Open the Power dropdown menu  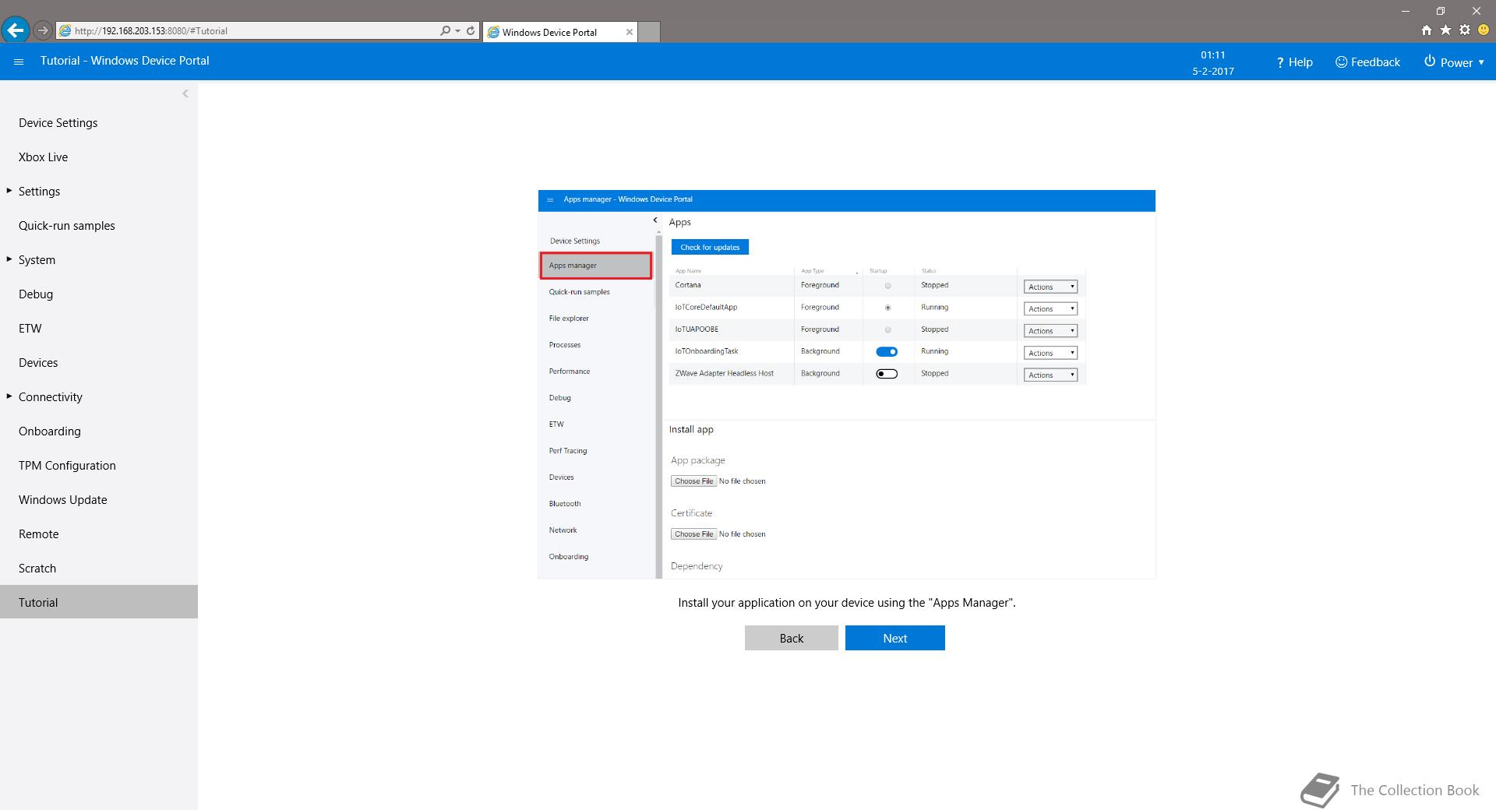[1454, 62]
